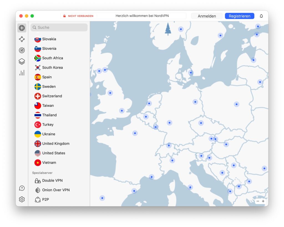Click the map server dot in Czech Republic
Screen dimensions: 284x227
[201, 123]
